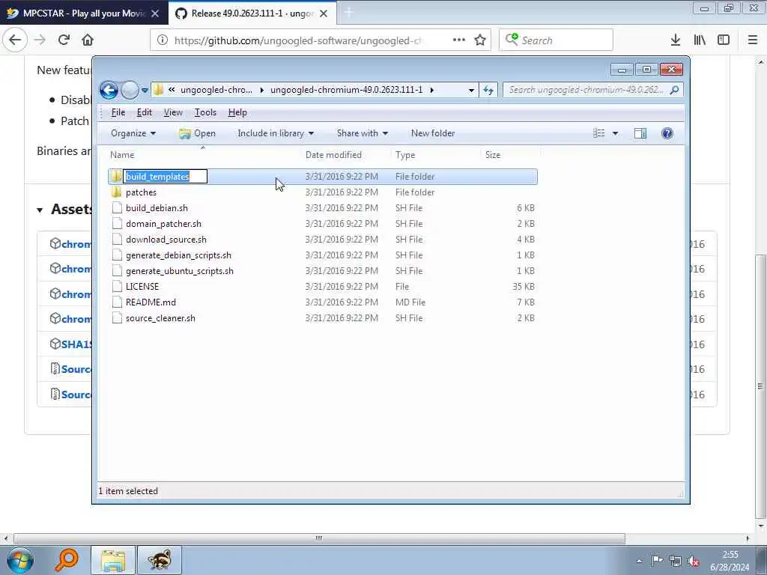Bookmark this page with the star
The height and width of the screenshot is (575, 767).
480,40
